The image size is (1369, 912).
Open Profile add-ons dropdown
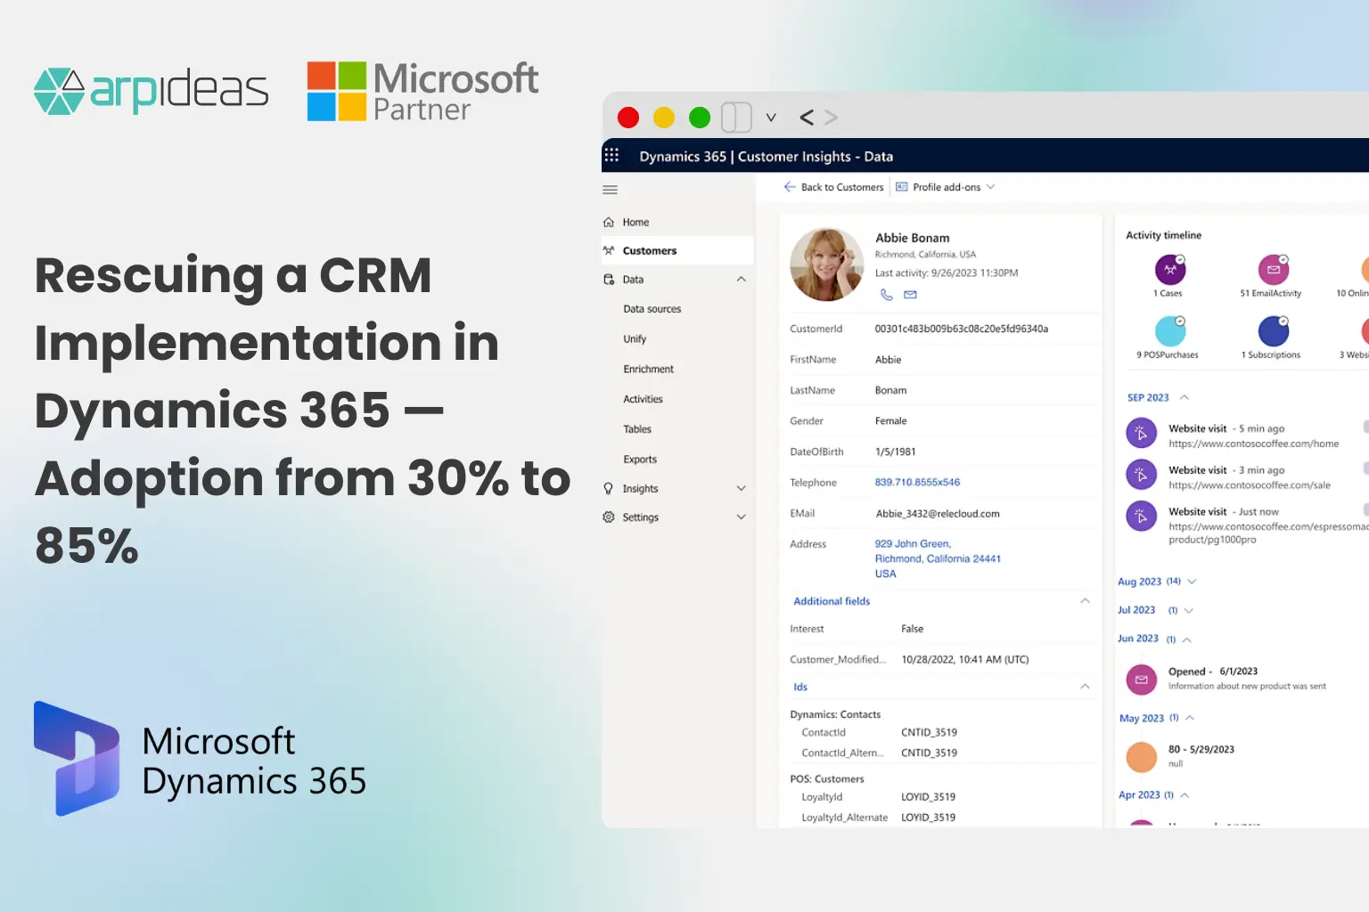pyautogui.click(x=945, y=187)
